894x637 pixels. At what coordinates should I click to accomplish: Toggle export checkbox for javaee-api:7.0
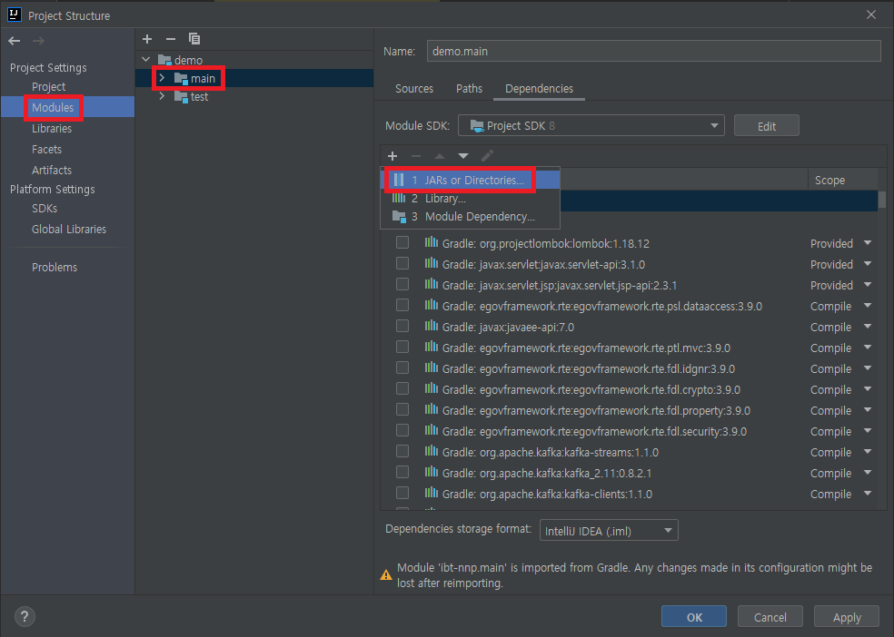[402, 326]
